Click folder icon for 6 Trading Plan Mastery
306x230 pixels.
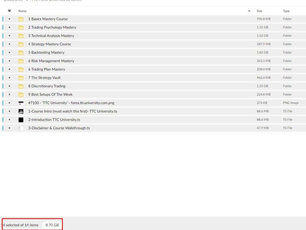click(x=21, y=69)
